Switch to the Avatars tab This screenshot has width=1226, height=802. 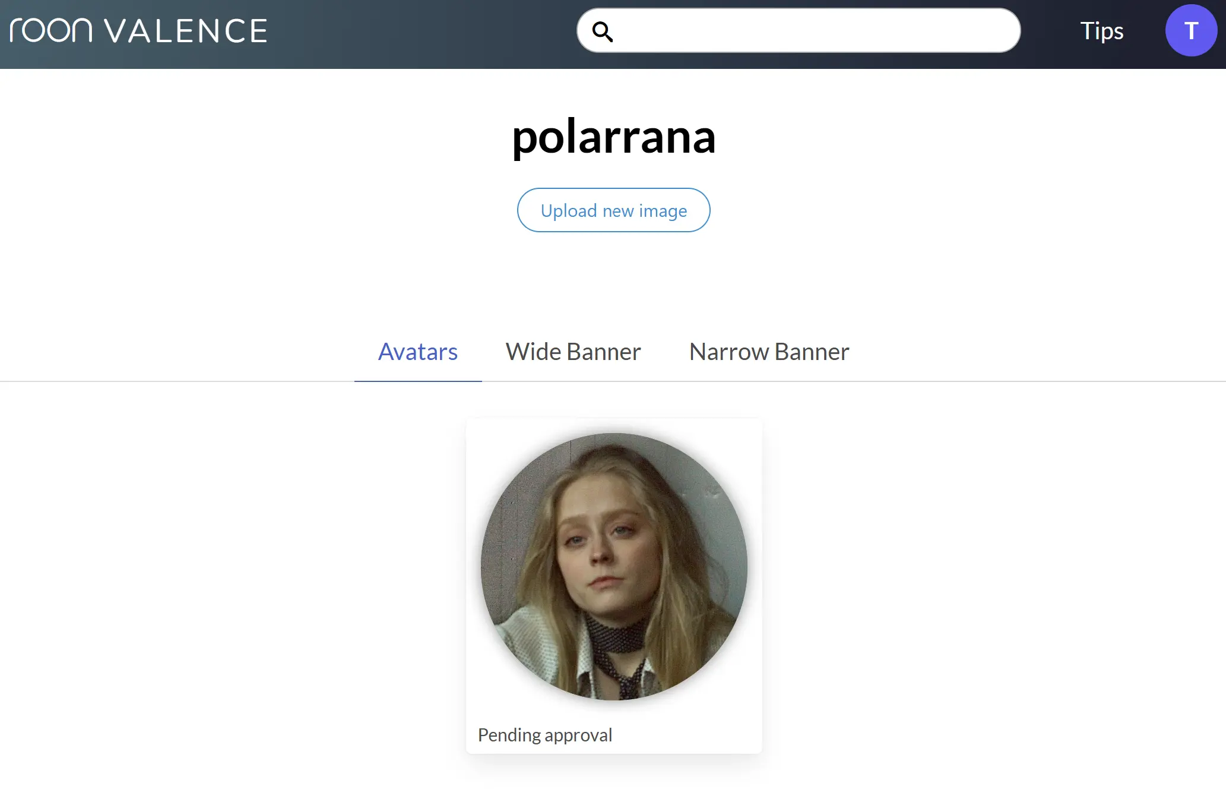click(417, 352)
